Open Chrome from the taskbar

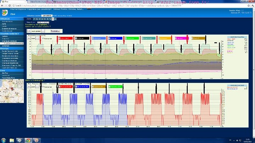coord(28,140)
